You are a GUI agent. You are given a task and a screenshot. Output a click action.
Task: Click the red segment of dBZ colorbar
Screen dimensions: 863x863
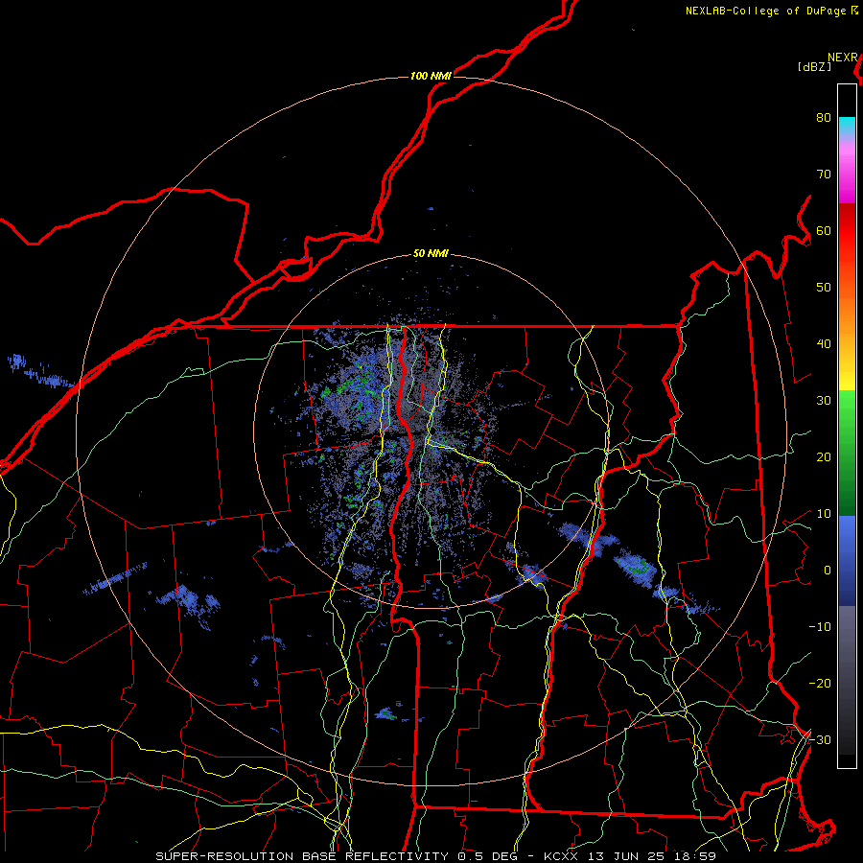(x=847, y=222)
